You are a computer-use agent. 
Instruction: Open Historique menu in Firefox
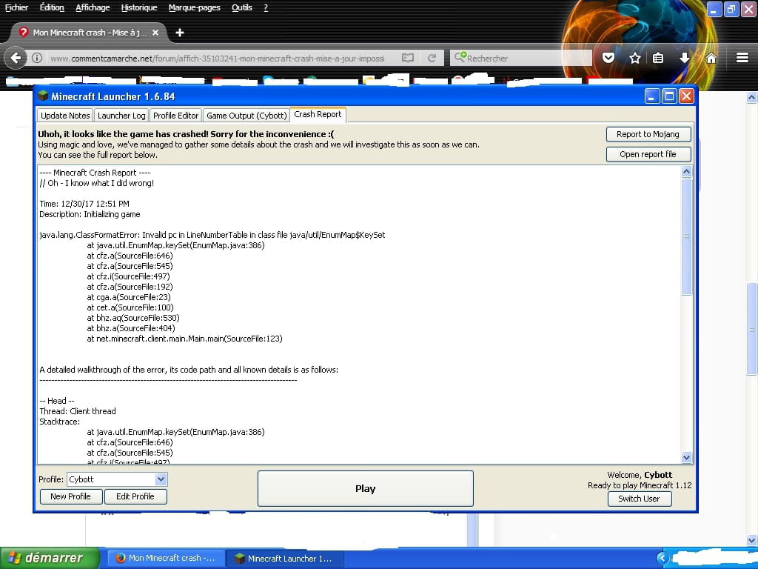[138, 7]
